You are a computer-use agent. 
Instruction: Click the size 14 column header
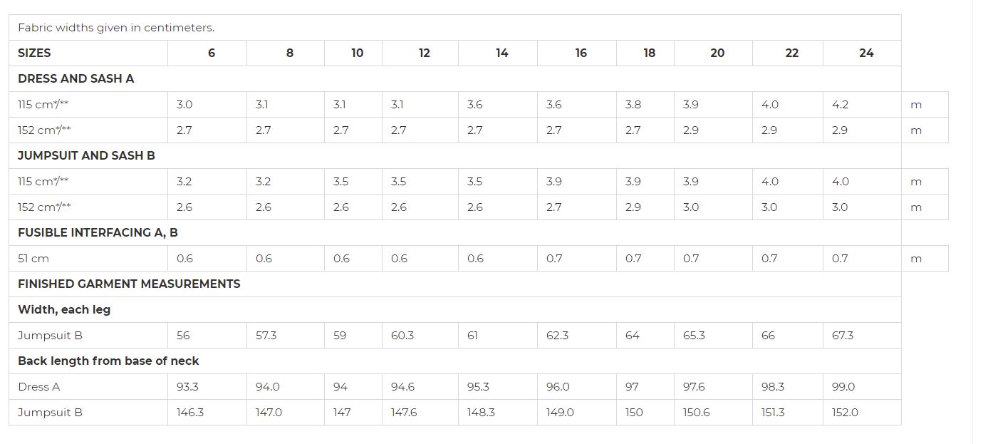tap(502, 53)
